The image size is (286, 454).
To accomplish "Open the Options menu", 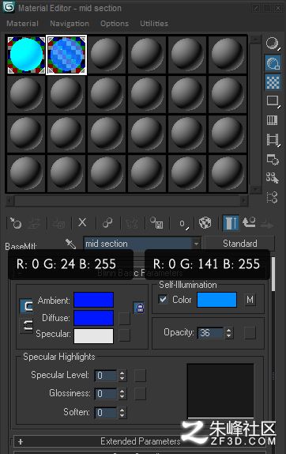I will [115, 24].
